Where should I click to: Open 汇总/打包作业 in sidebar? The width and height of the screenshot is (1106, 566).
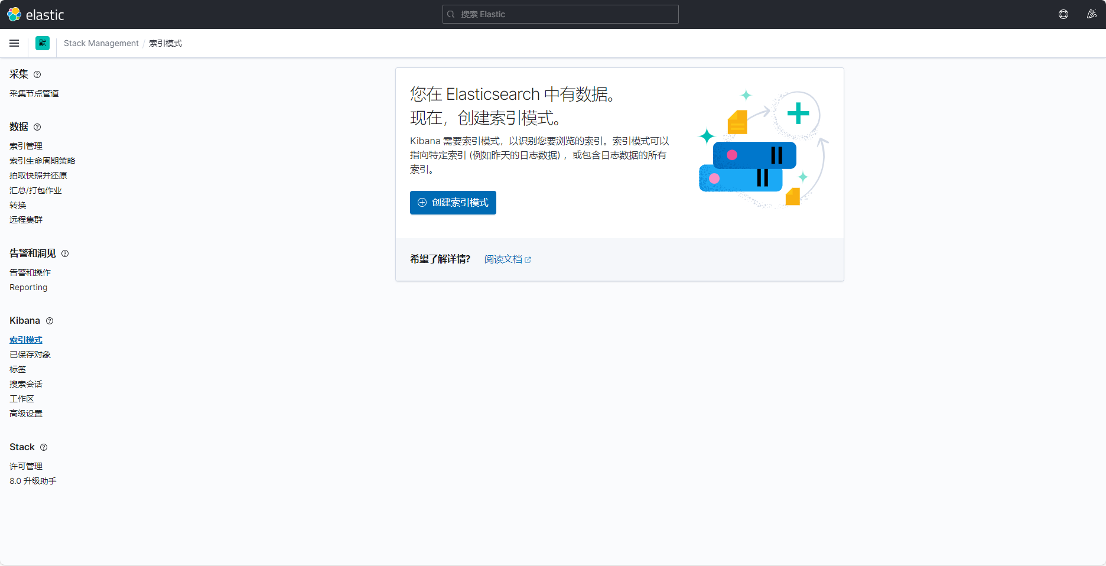35,190
